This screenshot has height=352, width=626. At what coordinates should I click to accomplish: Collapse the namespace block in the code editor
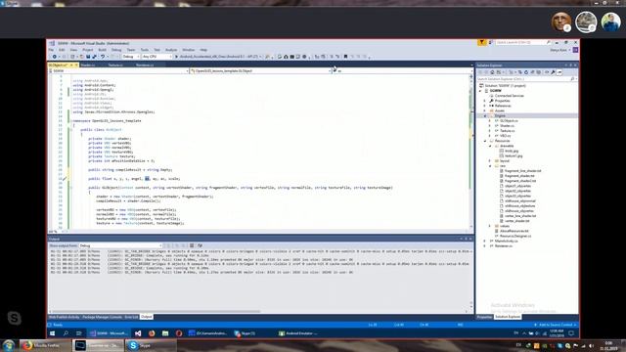click(71, 120)
